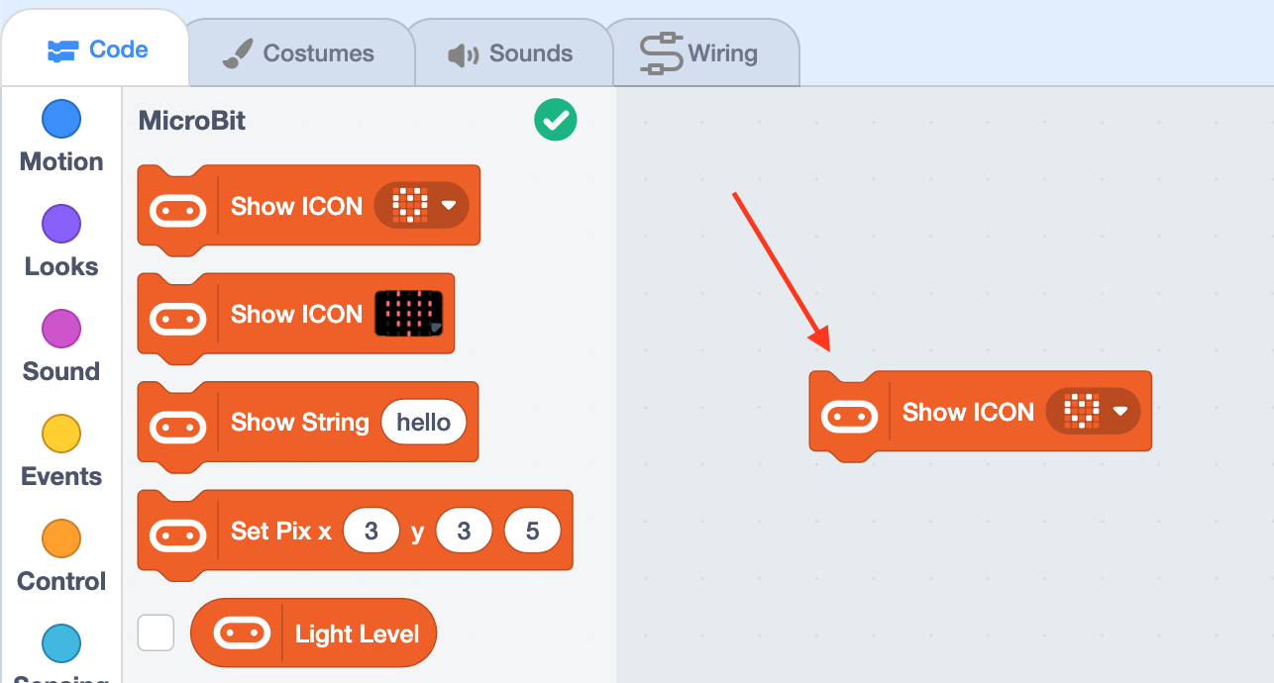The width and height of the screenshot is (1274, 683).
Task: Click the Set Pix x value field
Action: 371,532
